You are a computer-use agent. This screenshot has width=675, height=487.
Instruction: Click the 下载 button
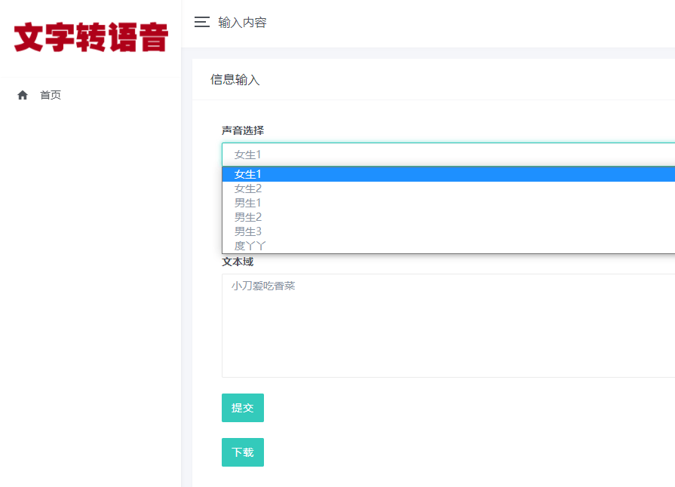click(x=242, y=452)
